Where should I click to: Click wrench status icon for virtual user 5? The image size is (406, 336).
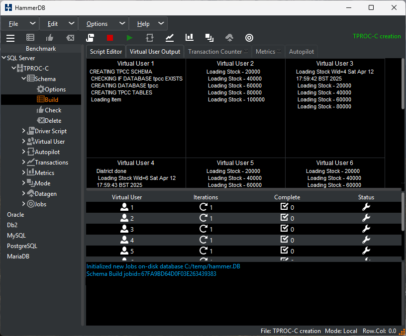click(366, 251)
